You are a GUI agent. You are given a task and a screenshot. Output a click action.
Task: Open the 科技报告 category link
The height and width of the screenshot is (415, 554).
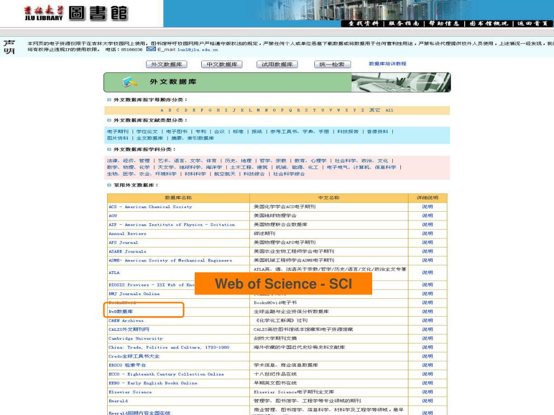348,131
